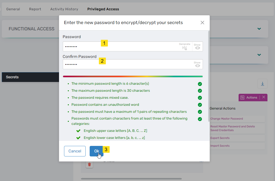The height and width of the screenshot is (181, 275).
Task: Click the trash delete icon near the bottom
Action: (89, 164)
